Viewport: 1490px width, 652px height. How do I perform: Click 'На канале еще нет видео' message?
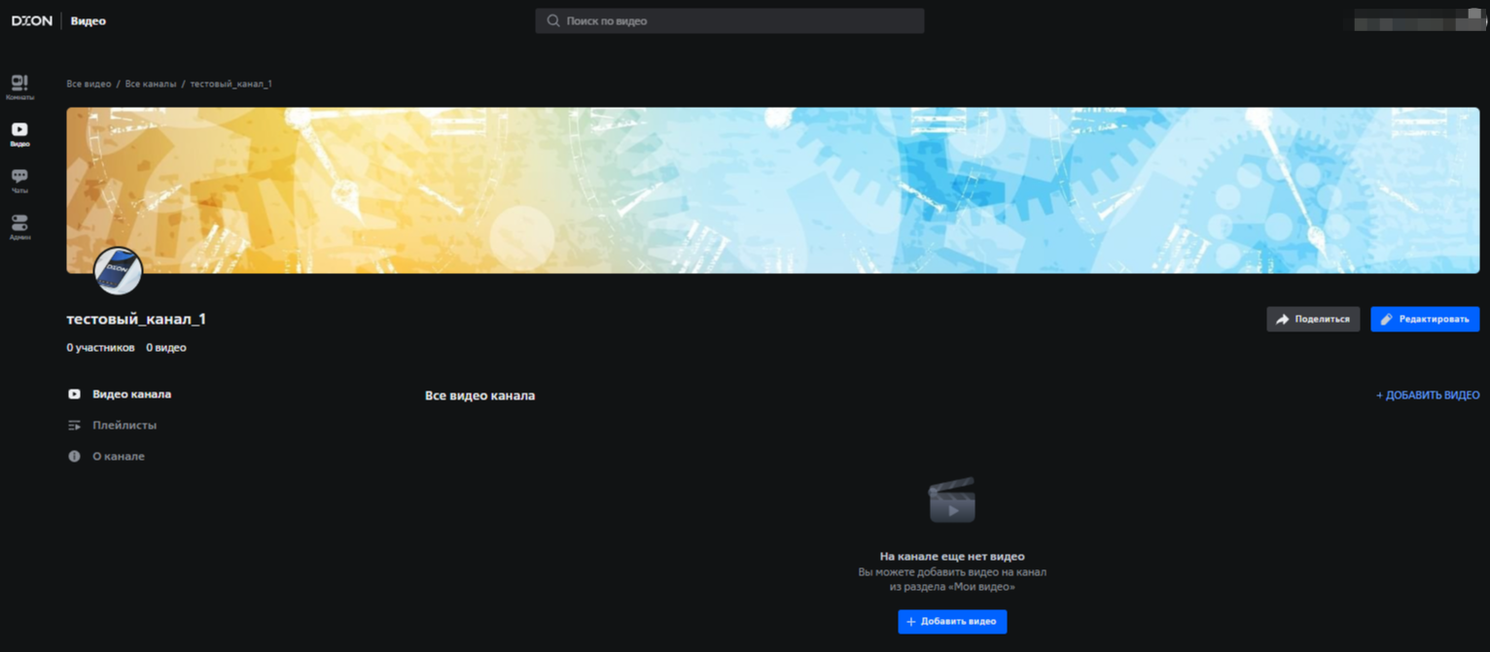[x=952, y=557]
